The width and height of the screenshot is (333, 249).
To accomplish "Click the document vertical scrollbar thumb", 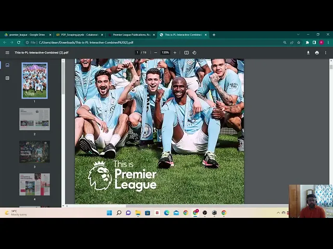I will tap(331, 67).
